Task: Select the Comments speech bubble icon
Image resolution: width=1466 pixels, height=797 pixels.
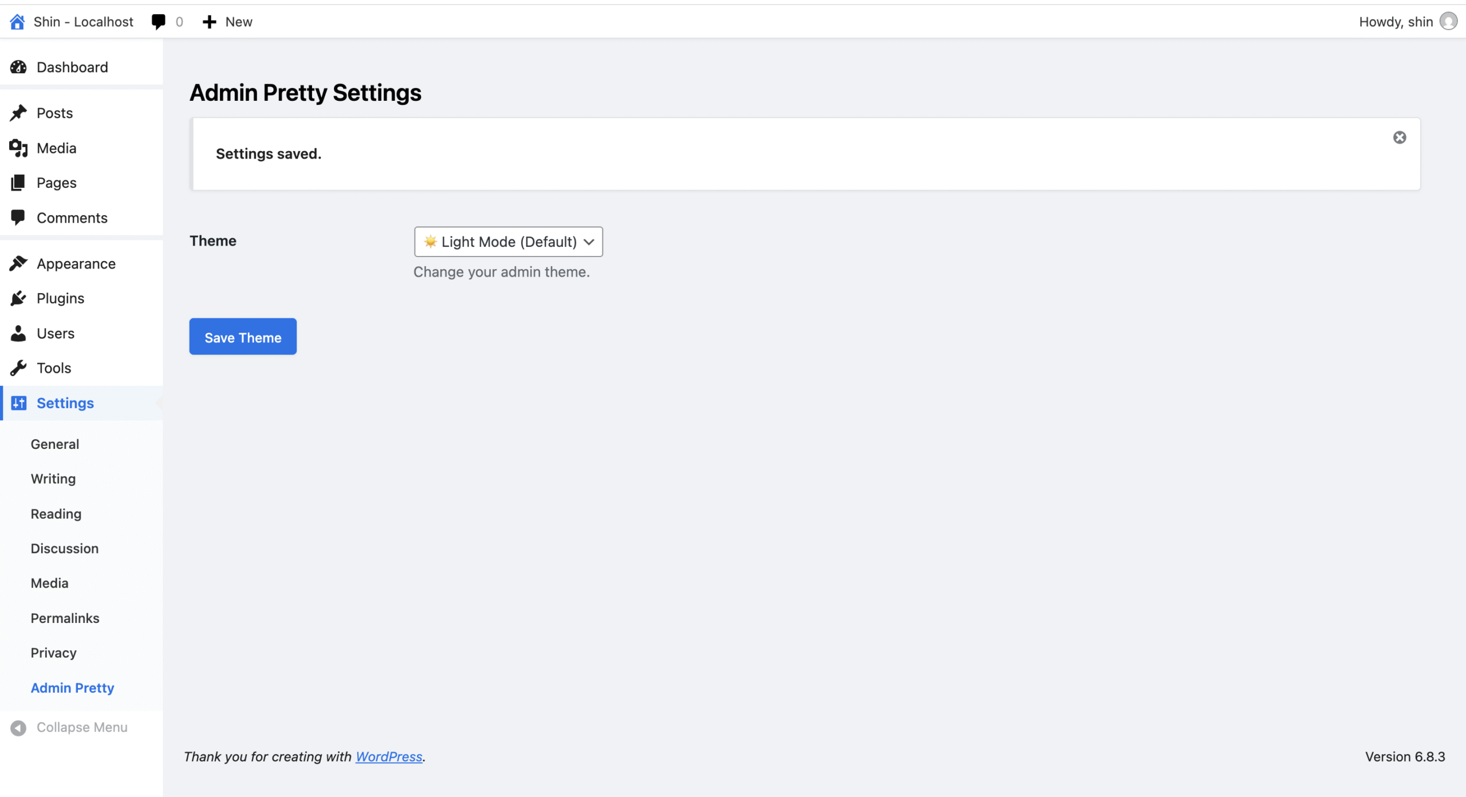Action: click(x=18, y=218)
